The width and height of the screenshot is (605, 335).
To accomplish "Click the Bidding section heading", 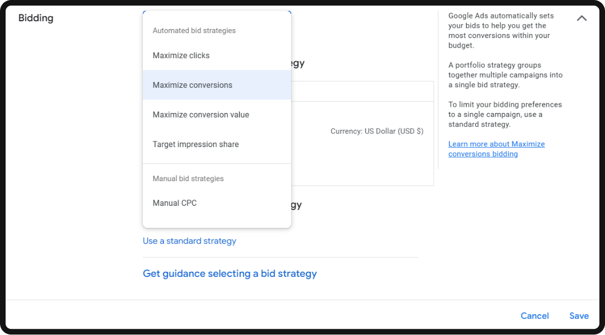I will tap(36, 17).
